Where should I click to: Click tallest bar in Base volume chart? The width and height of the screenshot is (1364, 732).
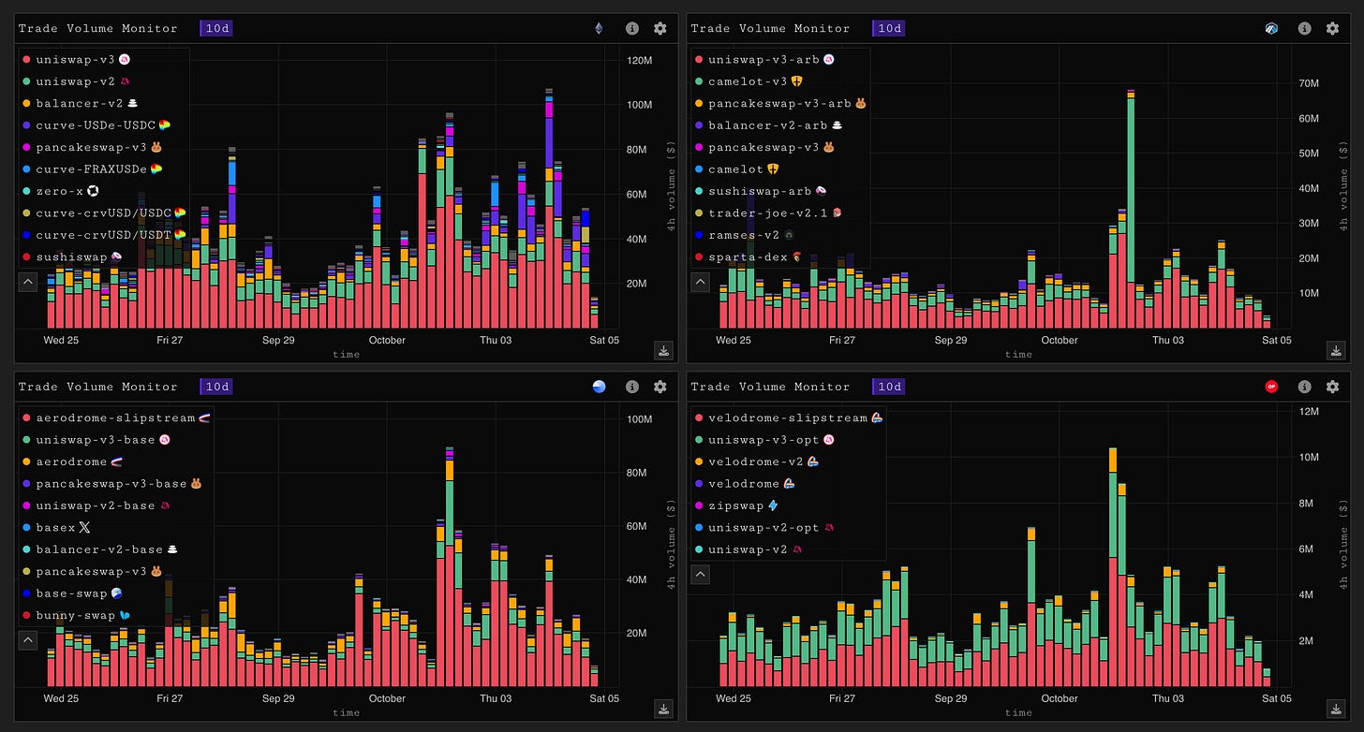coord(450,567)
